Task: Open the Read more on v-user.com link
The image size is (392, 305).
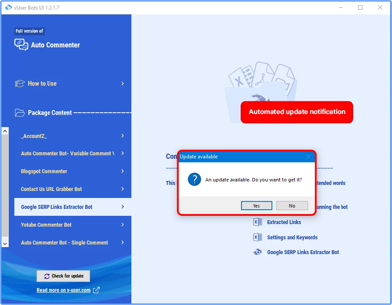Action: [64, 290]
